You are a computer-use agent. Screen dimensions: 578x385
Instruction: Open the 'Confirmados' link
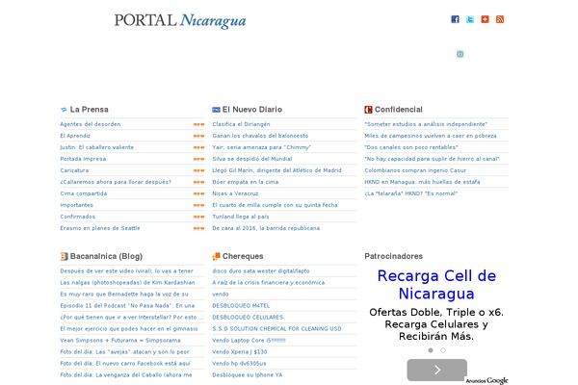[78, 217]
